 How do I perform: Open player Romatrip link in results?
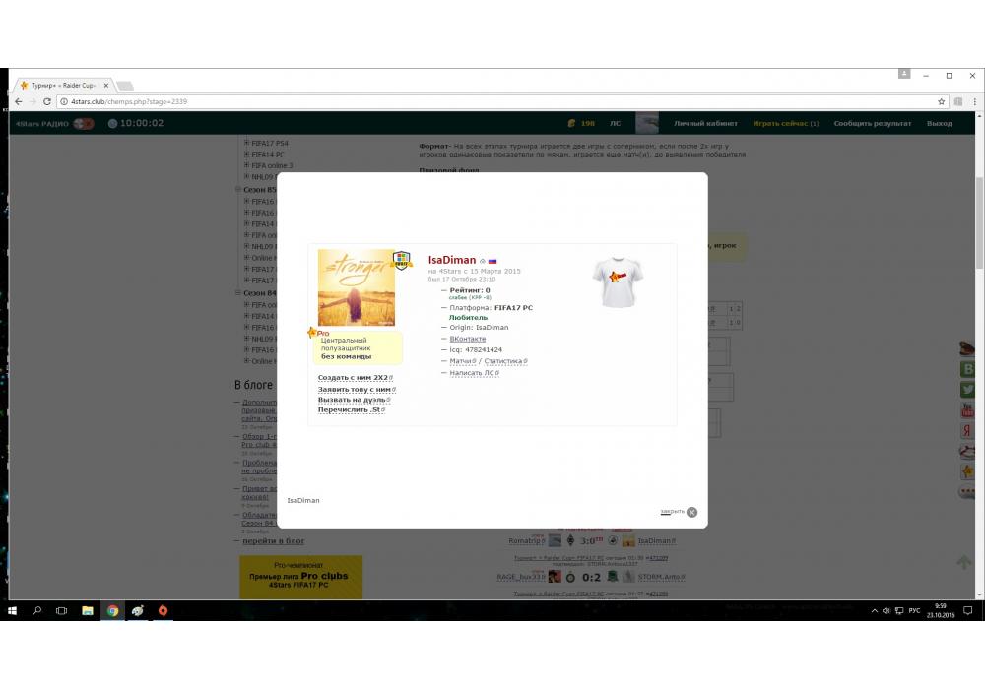pos(526,541)
